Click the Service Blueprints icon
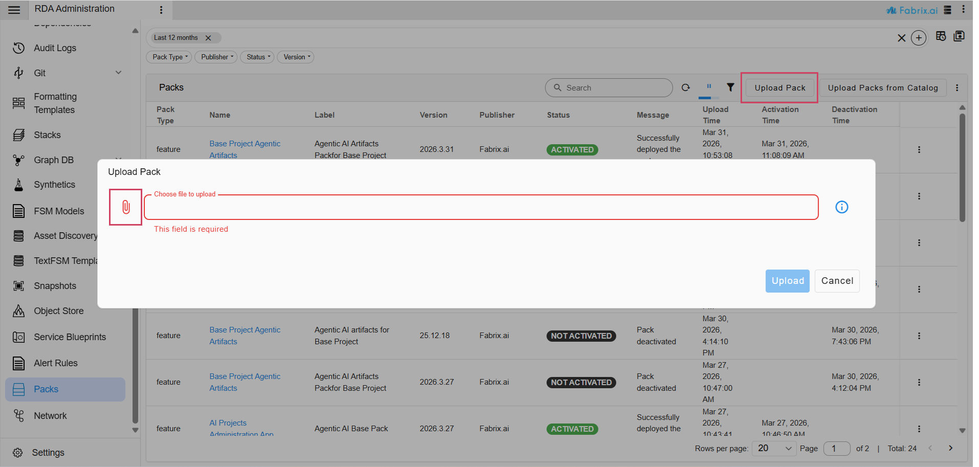 [18, 337]
